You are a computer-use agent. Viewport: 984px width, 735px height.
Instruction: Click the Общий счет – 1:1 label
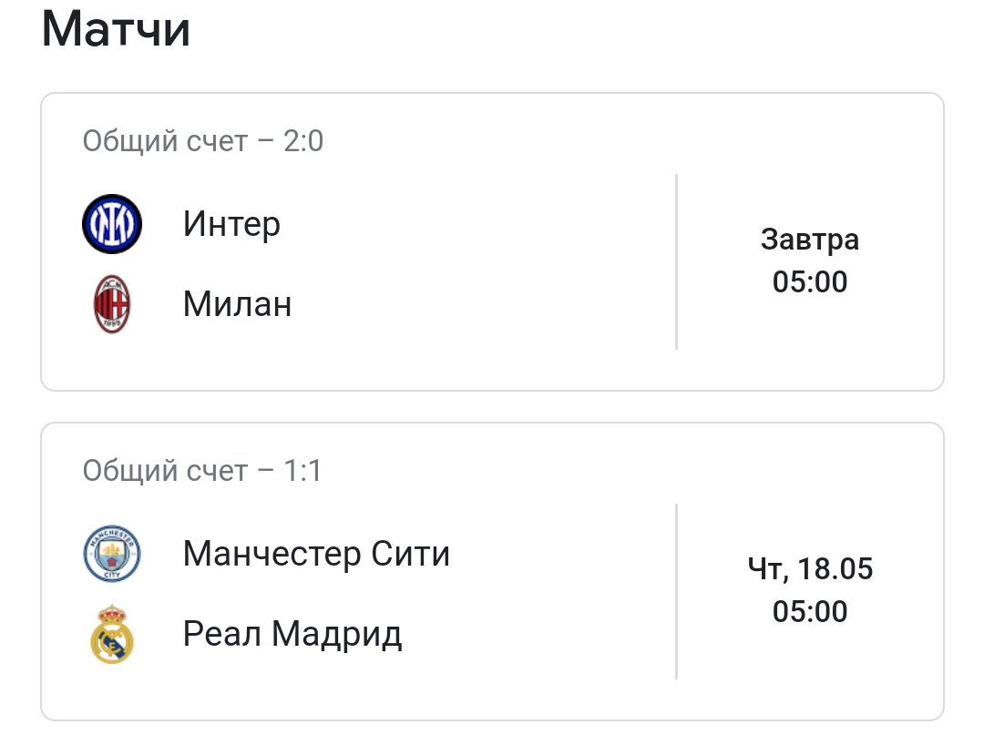click(201, 472)
